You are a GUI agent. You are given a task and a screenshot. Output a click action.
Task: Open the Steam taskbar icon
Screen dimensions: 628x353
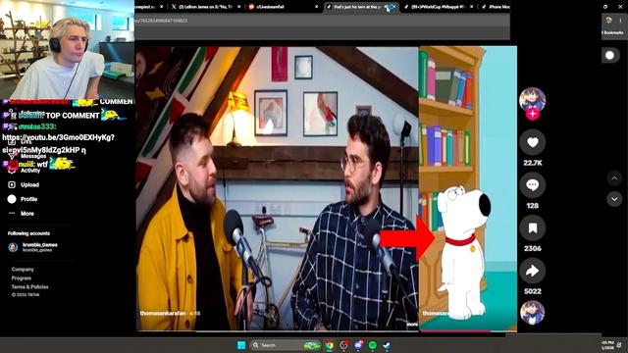click(387, 345)
